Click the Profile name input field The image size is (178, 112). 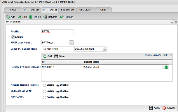[x=57, y=32]
